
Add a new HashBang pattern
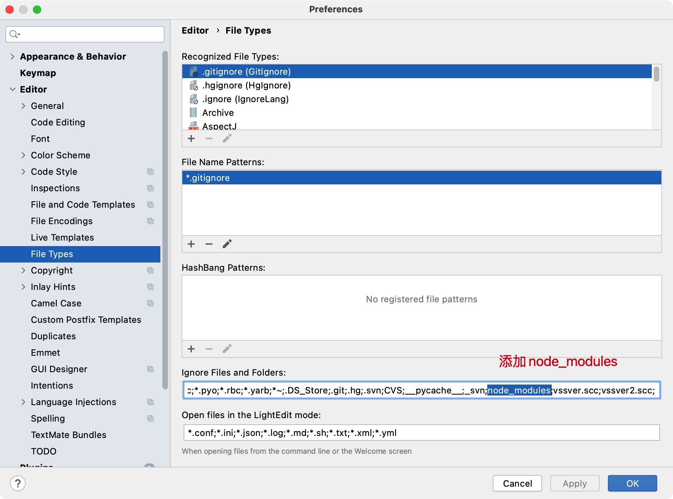click(x=191, y=349)
